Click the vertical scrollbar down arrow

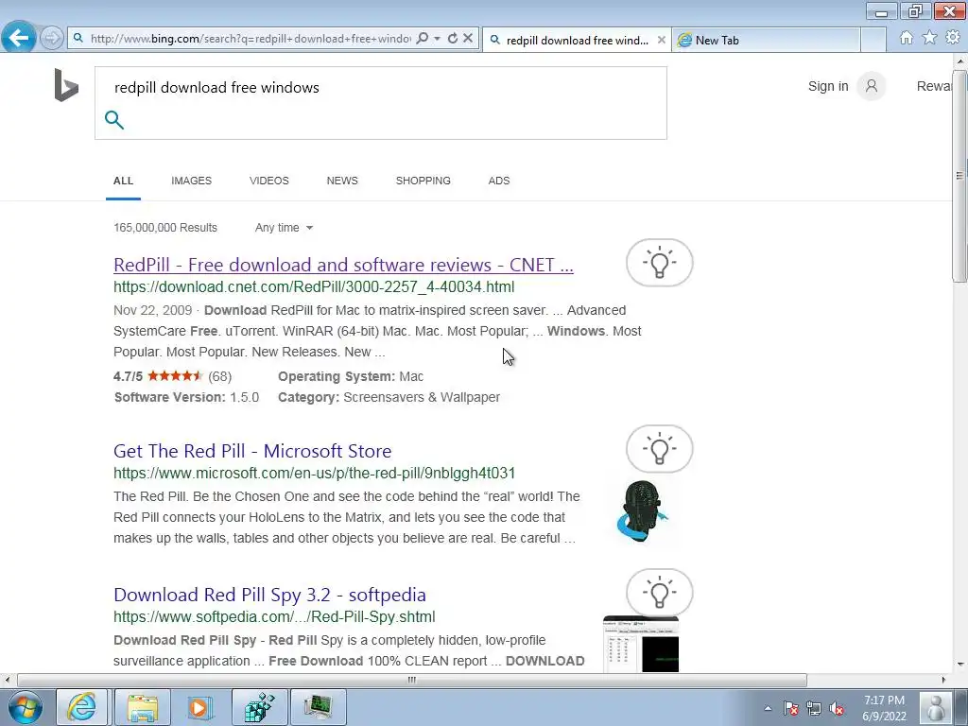pyautogui.click(x=960, y=665)
